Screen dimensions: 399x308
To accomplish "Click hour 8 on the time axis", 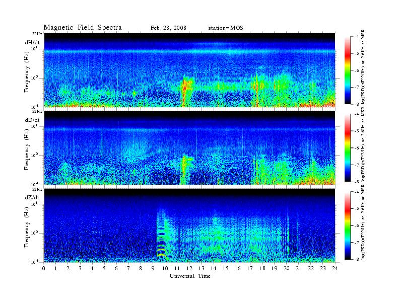I will [141, 268].
